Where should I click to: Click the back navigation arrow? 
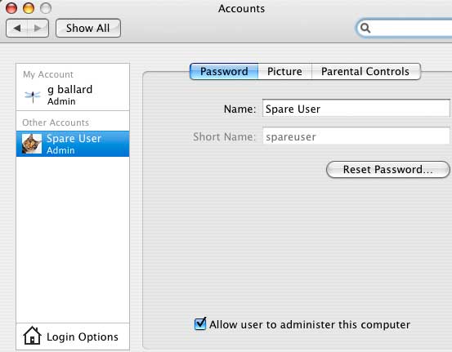(16, 29)
